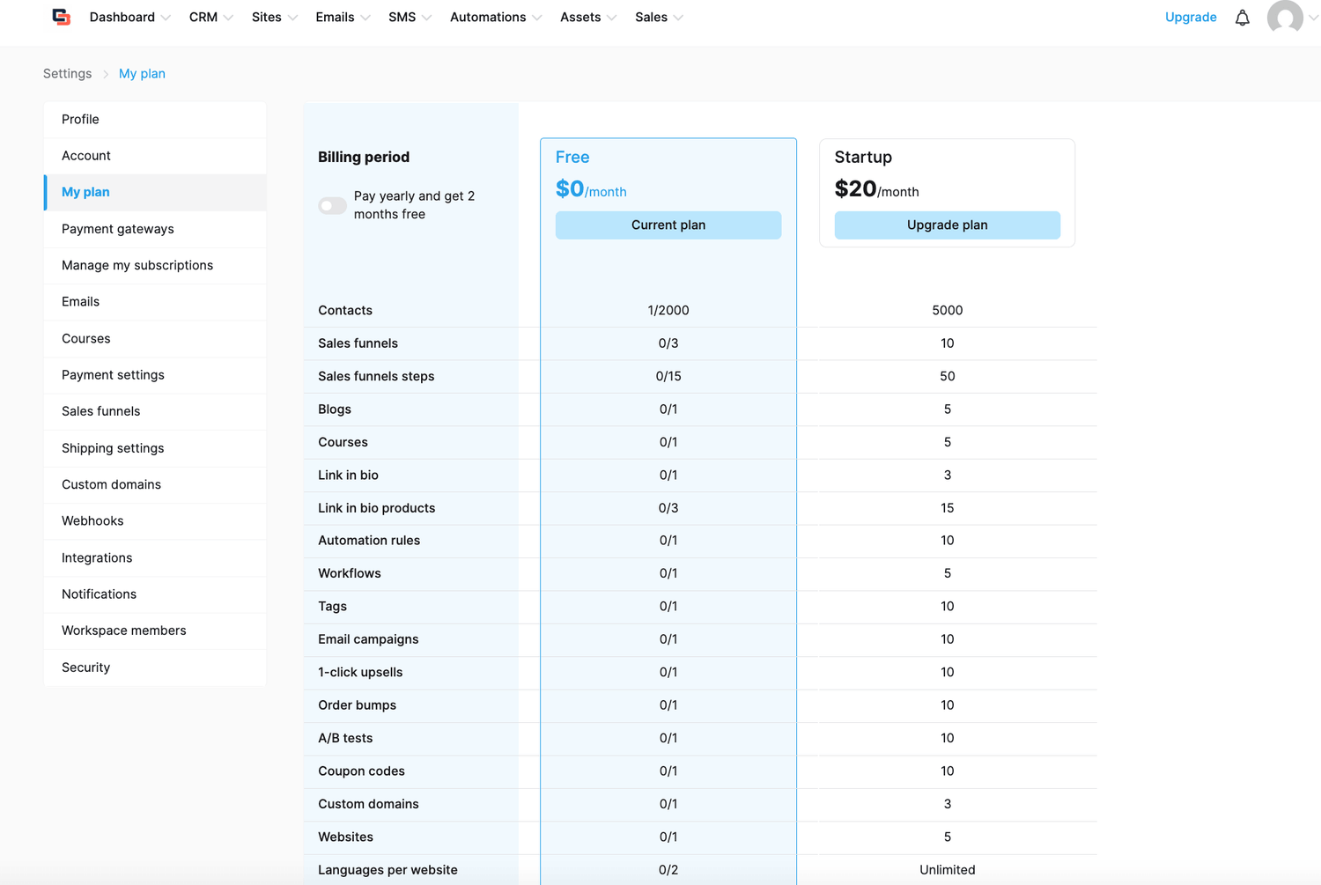Open Webhooks settings

pyautogui.click(x=155, y=521)
